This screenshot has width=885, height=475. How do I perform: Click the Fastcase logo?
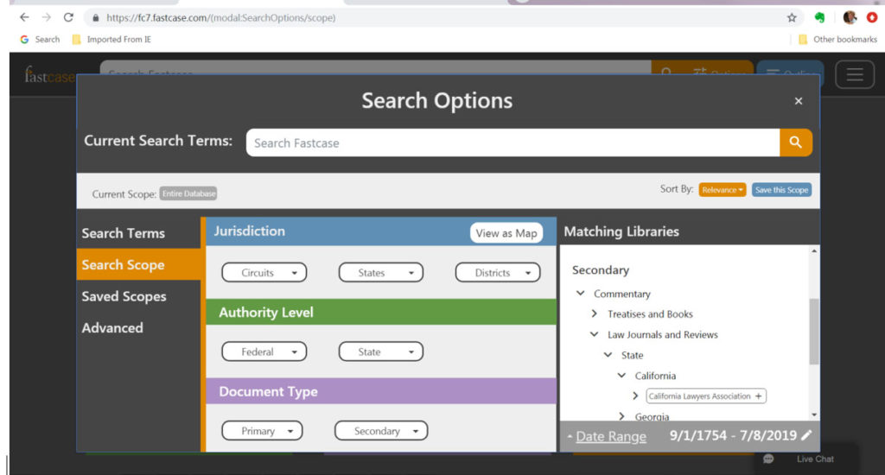[49, 75]
